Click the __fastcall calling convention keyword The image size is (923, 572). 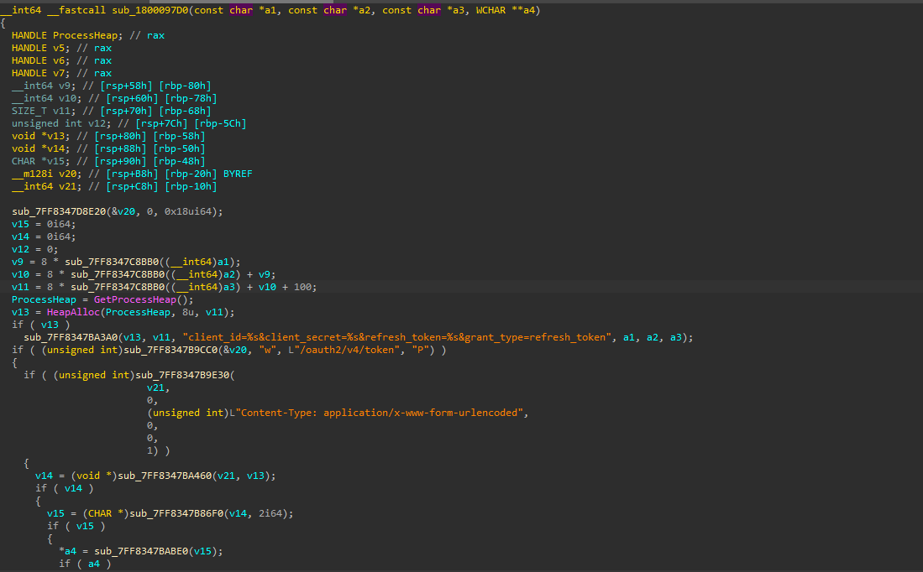(77, 10)
